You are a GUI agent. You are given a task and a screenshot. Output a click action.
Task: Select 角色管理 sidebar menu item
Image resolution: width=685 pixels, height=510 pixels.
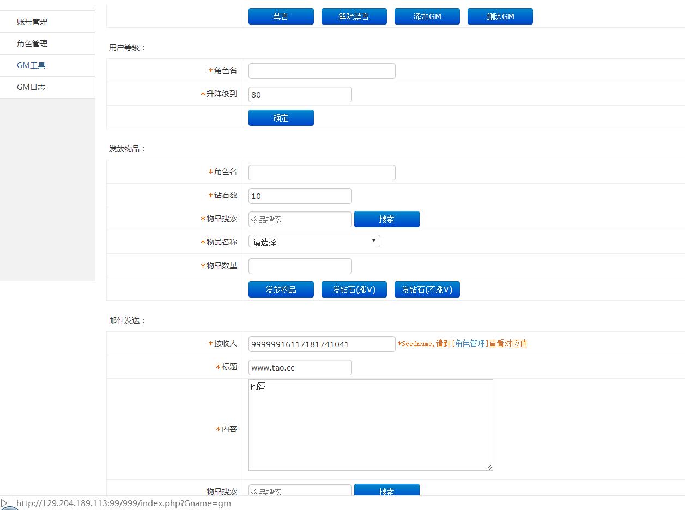coord(32,44)
